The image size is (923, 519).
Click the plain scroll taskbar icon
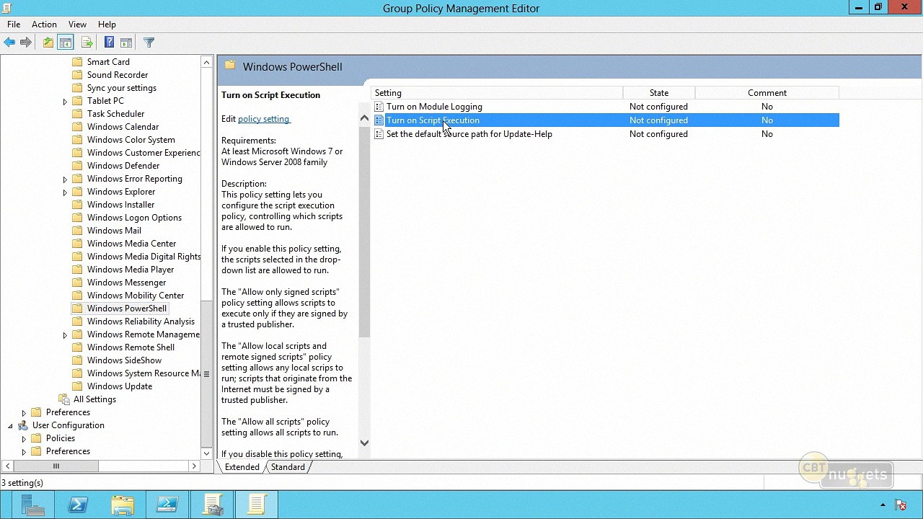(257, 505)
